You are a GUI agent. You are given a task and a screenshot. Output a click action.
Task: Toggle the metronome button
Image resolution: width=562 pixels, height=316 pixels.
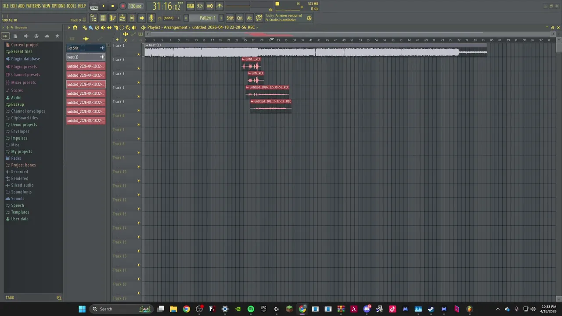point(220,6)
